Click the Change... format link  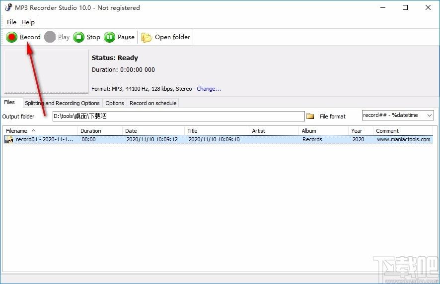click(x=209, y=89)
